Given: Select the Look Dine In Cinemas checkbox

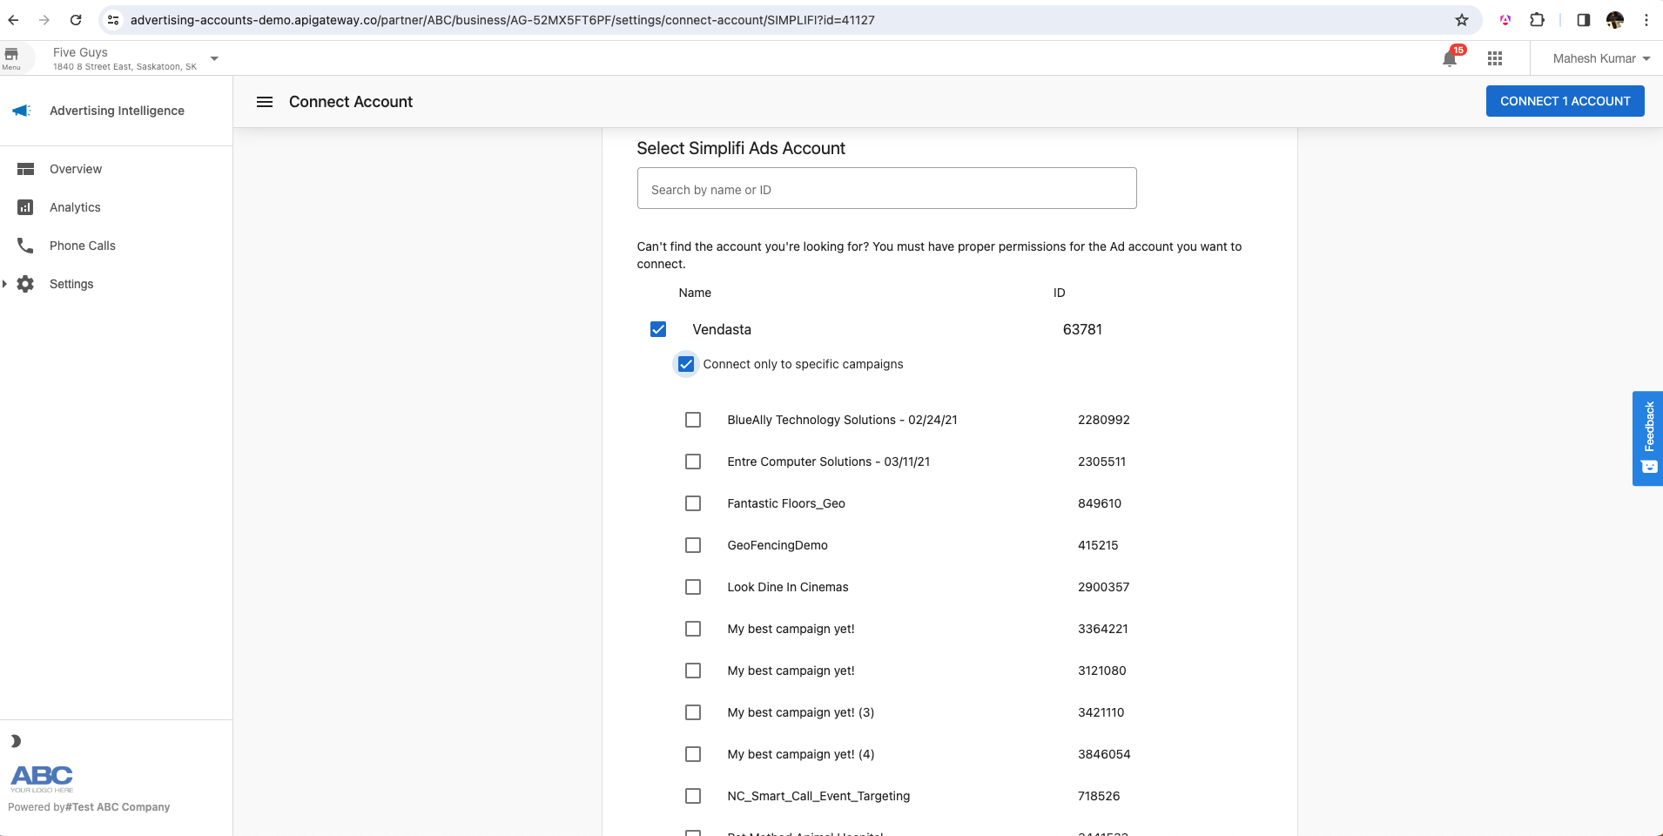Looking at the screenshot, I should click(693, 586).
